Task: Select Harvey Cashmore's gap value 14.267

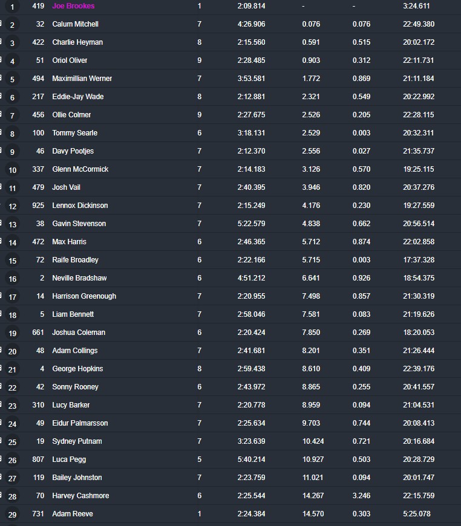Action: tap(313, 496)
